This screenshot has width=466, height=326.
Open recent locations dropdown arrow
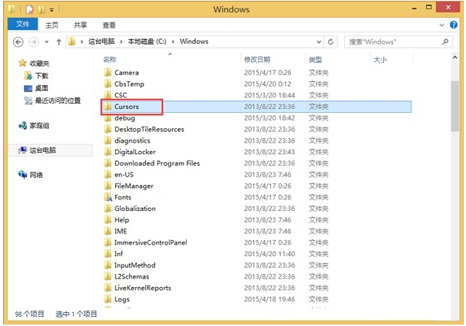(x=47, y=42)
